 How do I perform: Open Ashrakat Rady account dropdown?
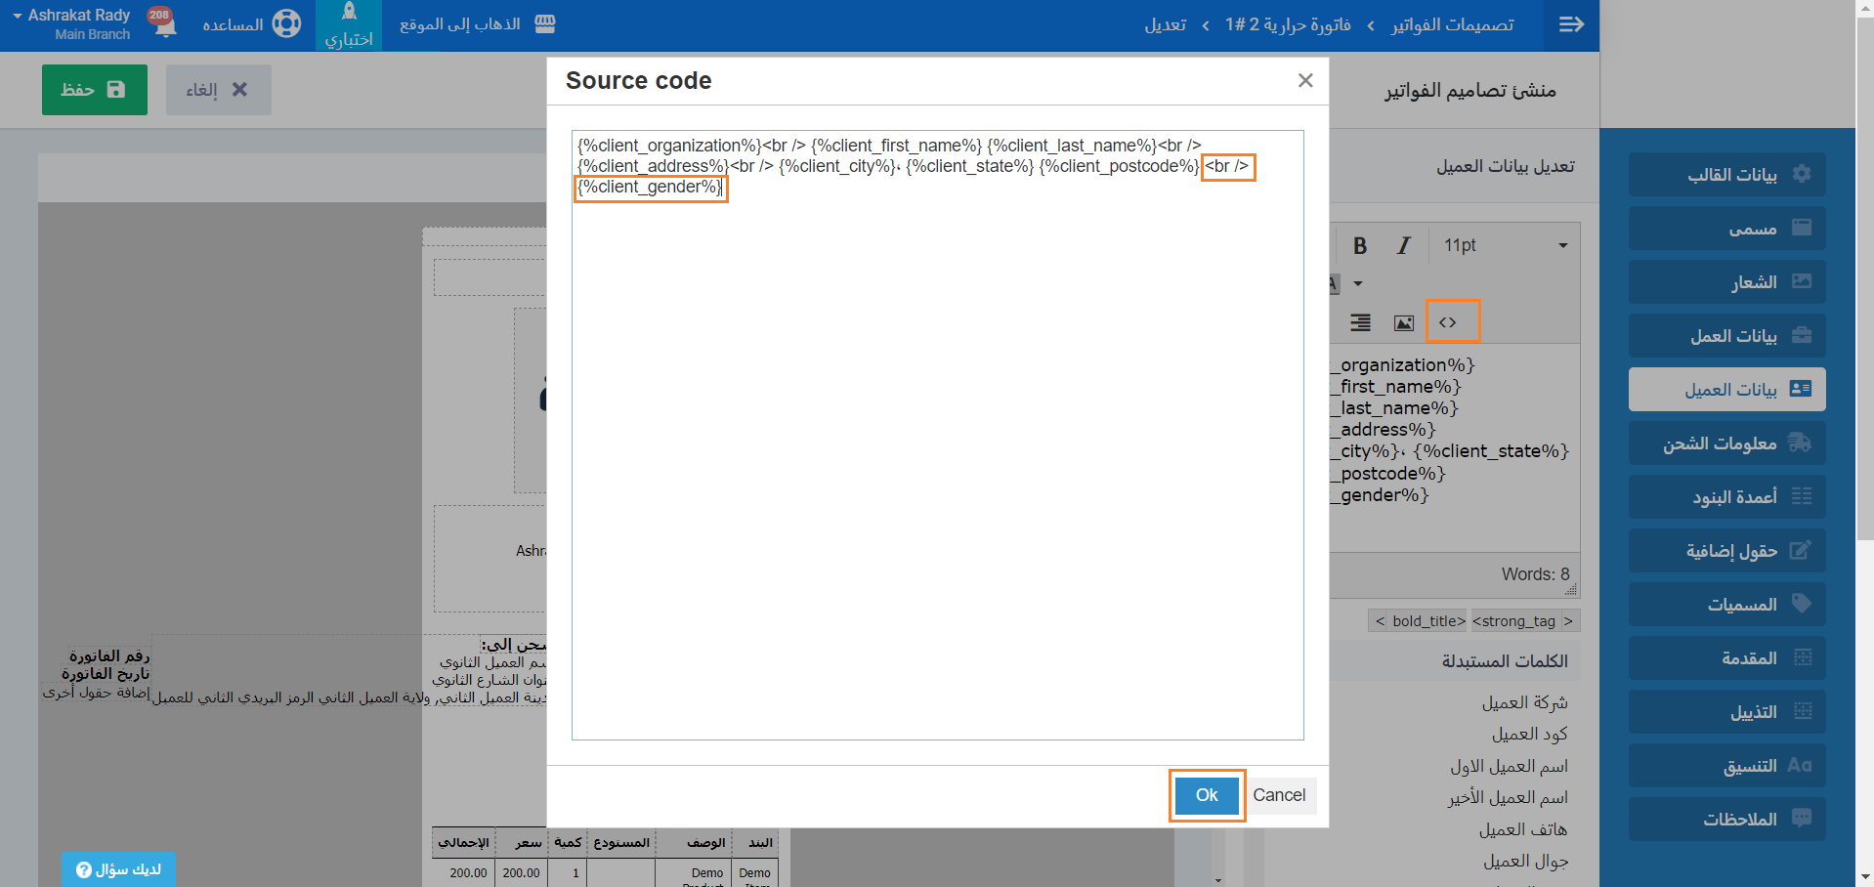[71, 24]
